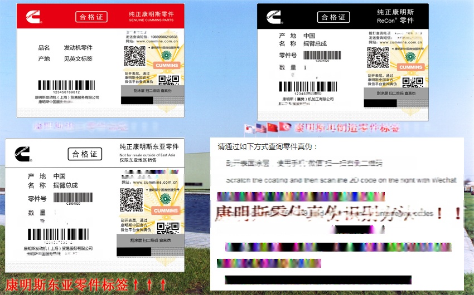Click the red 康明斯东亚零件标签 caption
Image resolution: width=474 pixels, height=295 pixels.
[67, 285]
